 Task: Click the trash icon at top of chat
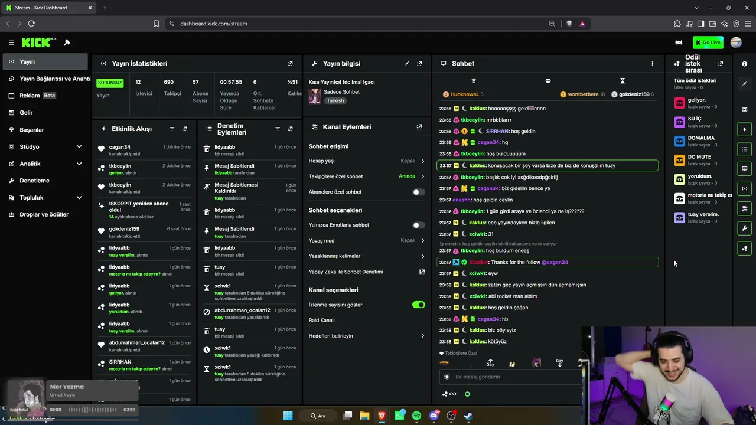(x=474, y=81)
